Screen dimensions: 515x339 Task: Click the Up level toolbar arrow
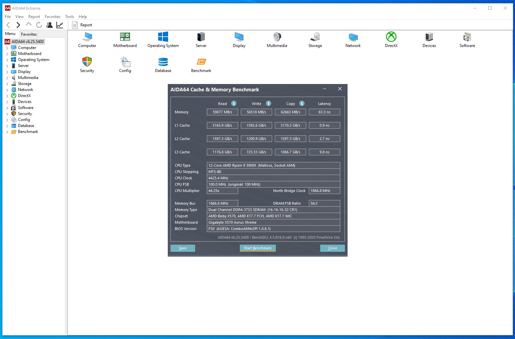click(x=29, y=25)
